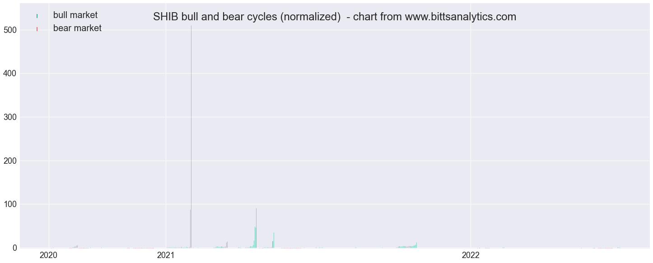The image size is (653, 263).
Task: Click the 400 y-axis label
Action: tap(11, 73)
